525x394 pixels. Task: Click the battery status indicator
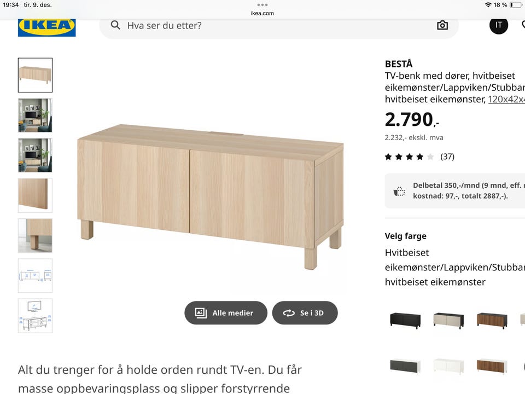pyautogui.click(x=516, y=5)
